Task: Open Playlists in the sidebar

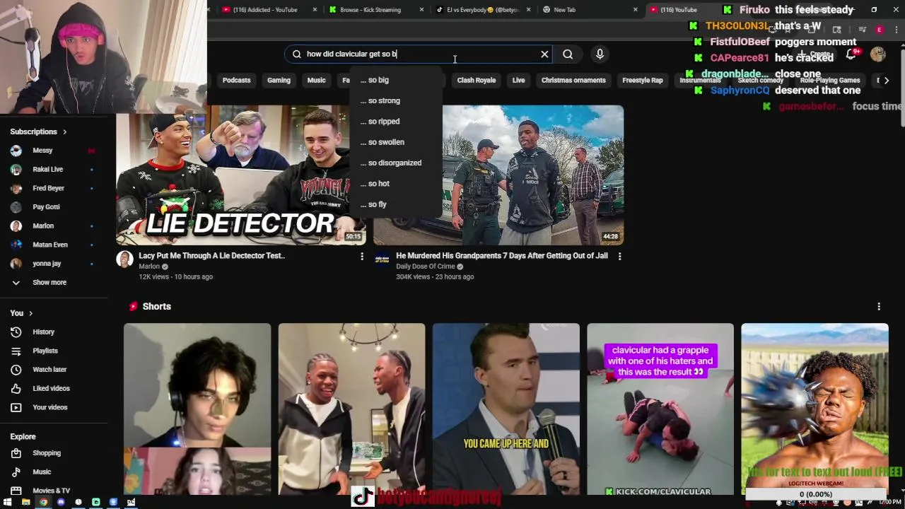Action: click(x=45, y=351)
